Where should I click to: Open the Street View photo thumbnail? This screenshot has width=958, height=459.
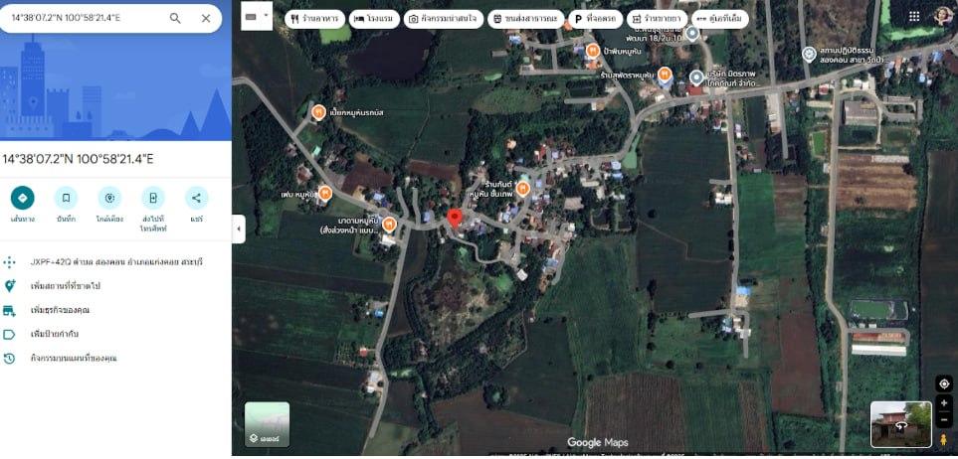click(900, 424)
